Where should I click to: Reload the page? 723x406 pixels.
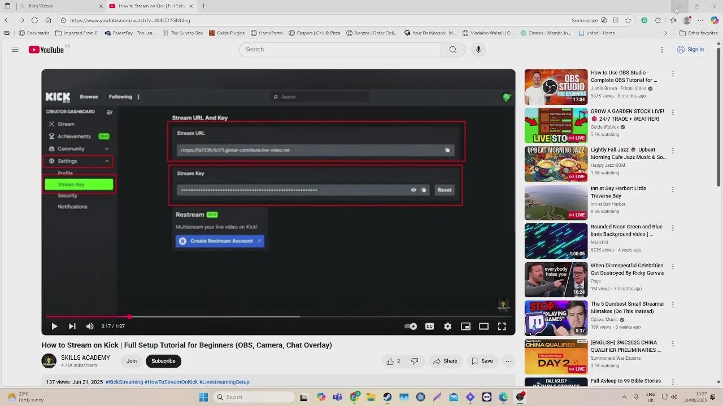pyautogui.click(x=34, y=20)
